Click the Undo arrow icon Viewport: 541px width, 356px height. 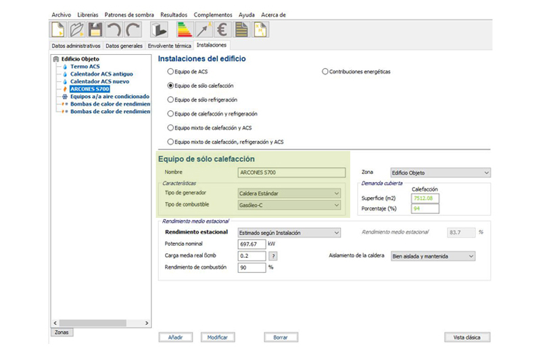[x=114, y=30]
